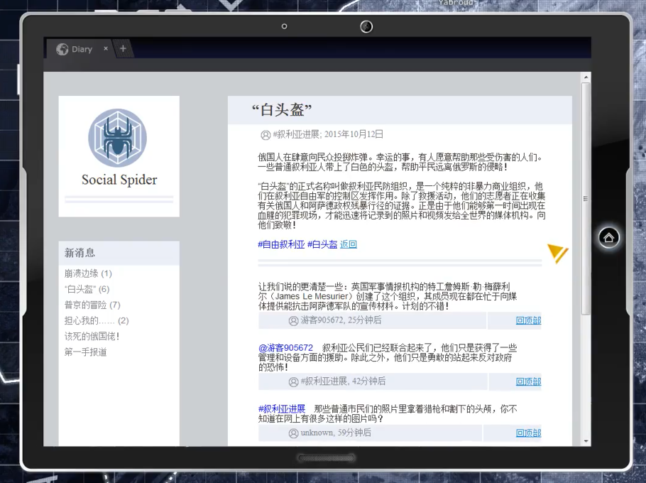The width and height of the screenshot is (646, 483).
Task: Click the 返回 link
Action: pos(348,244)
